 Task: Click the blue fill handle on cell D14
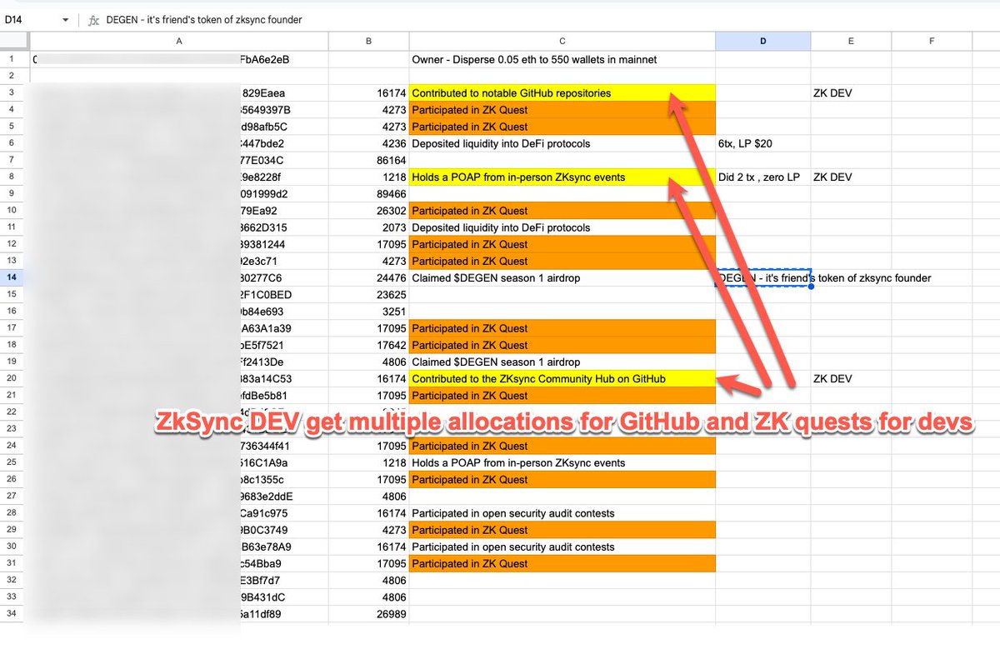click(x=808, y=286)
